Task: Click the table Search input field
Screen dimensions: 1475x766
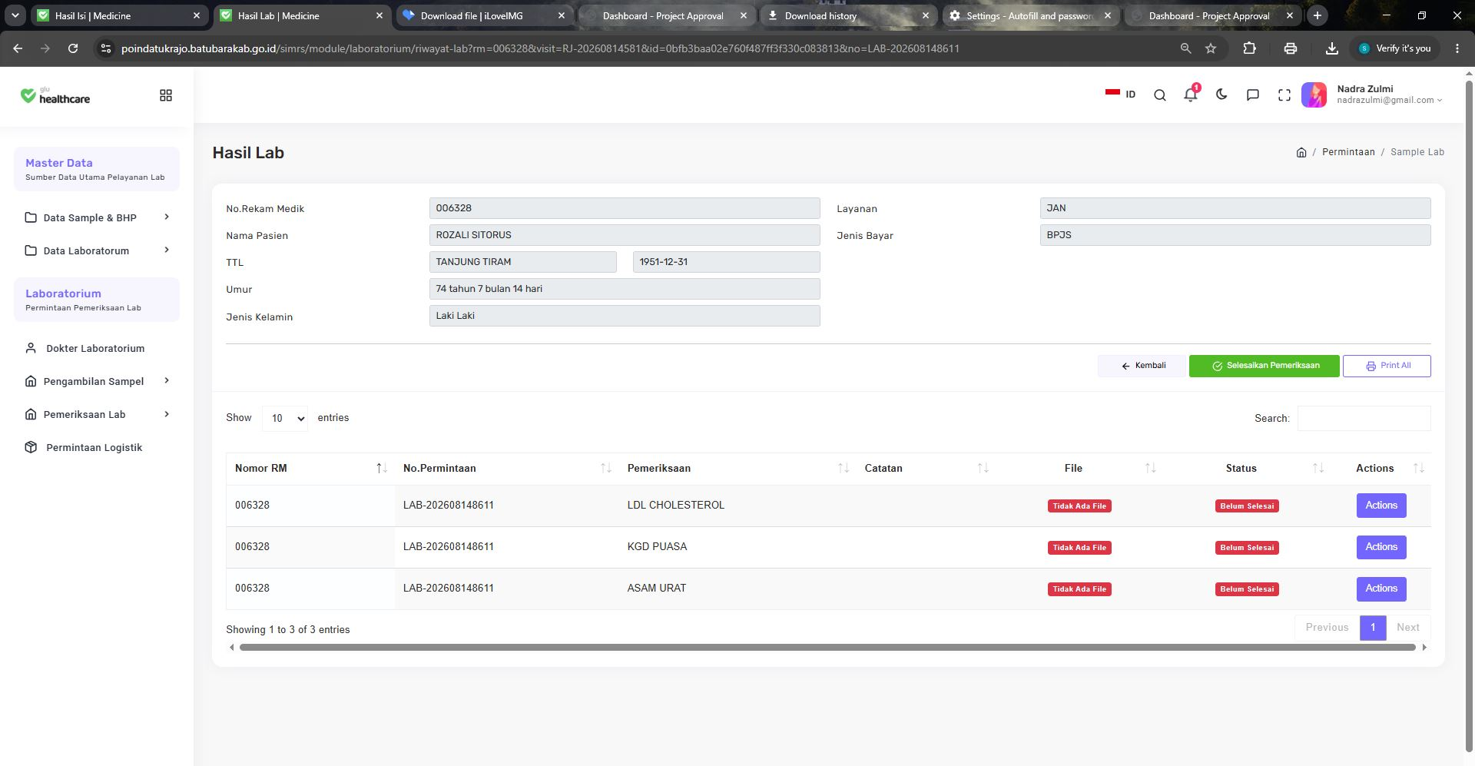Action: (1364, 418)
